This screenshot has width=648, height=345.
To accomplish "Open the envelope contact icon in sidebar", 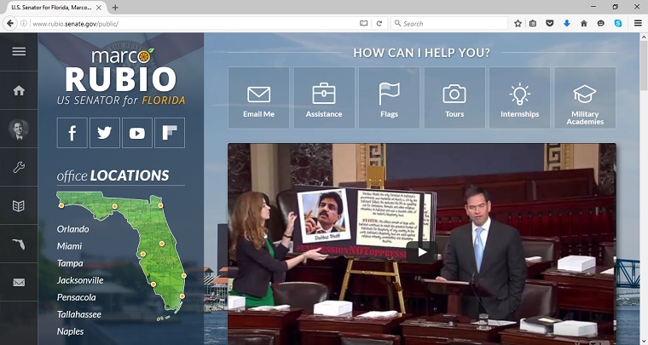I will coord(19,282).
